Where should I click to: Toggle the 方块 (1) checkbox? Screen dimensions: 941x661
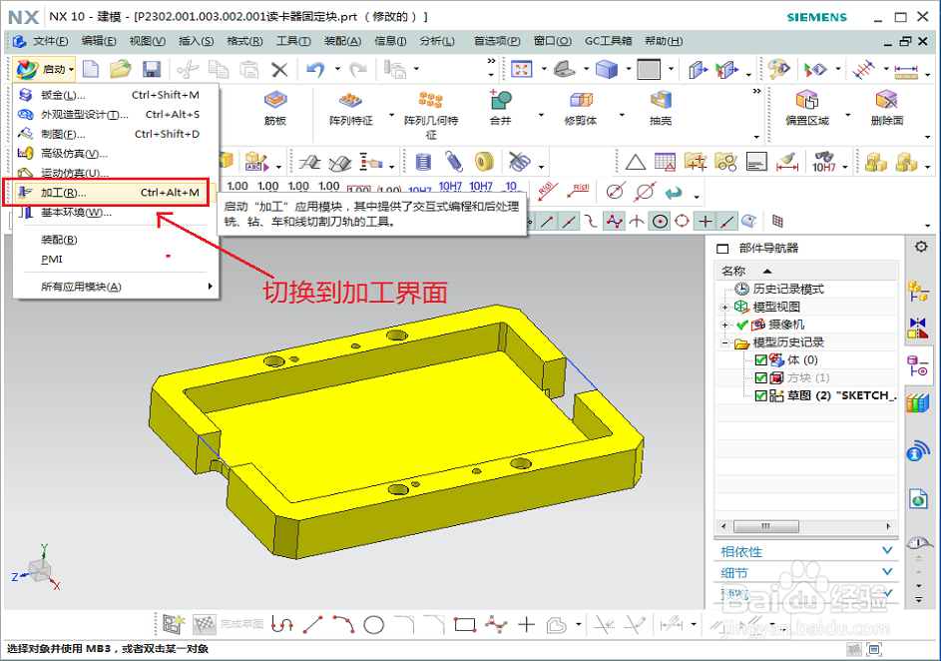[761, 377]
